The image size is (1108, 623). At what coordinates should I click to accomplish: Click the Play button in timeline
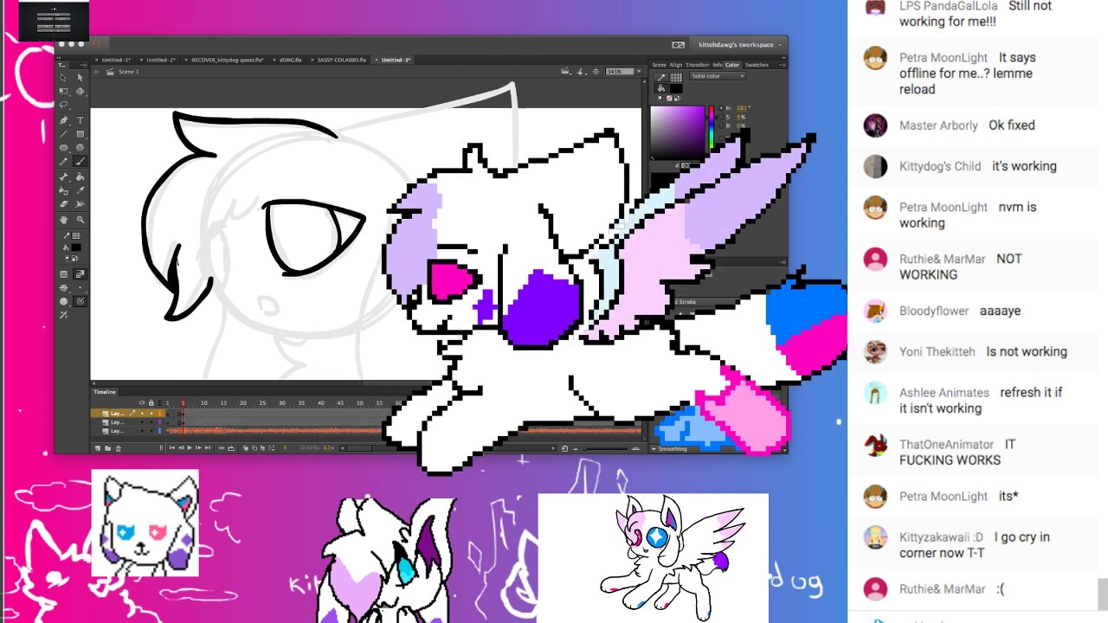190,447
